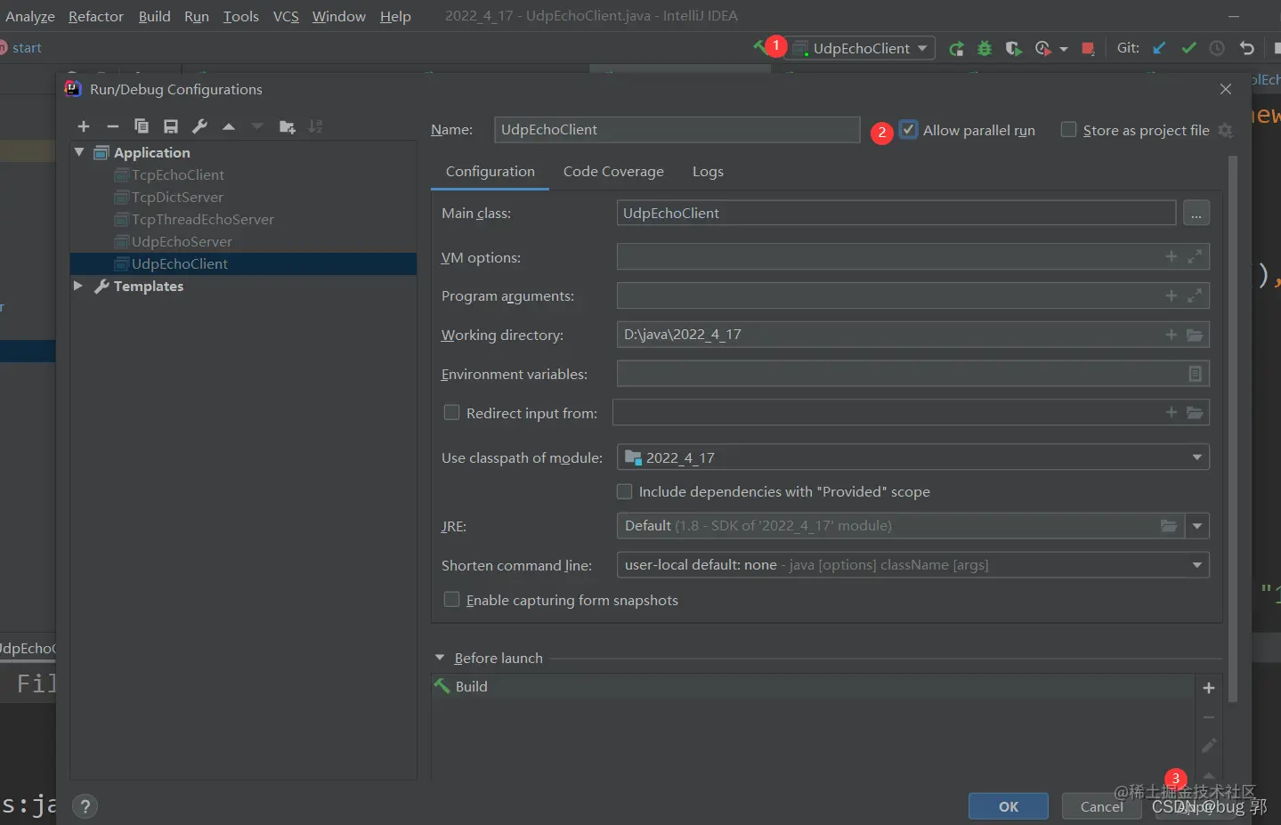Click into the Name input field

(677, 130)
